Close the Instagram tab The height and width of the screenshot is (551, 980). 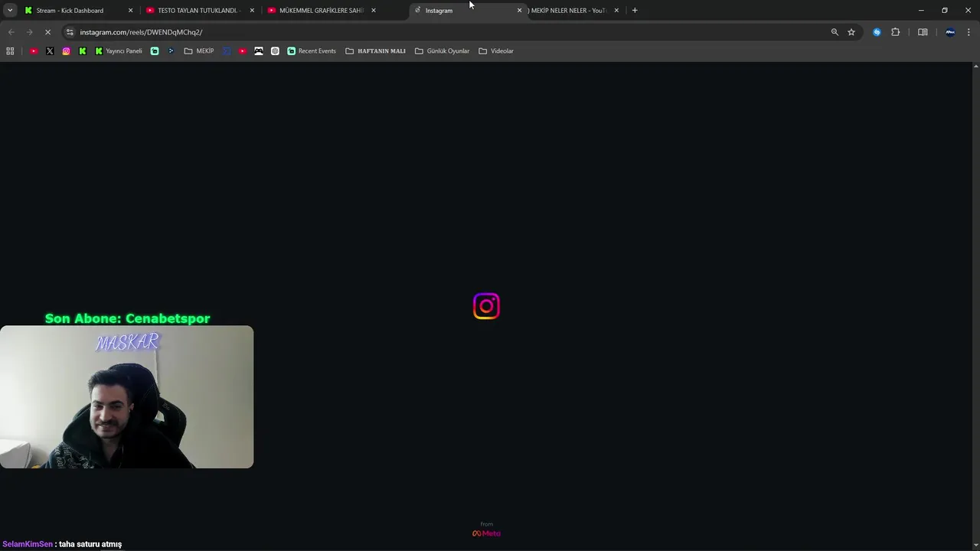pos(520,11)
